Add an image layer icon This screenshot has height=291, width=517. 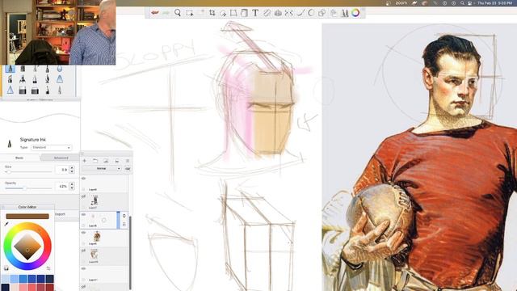pos(106,161)
